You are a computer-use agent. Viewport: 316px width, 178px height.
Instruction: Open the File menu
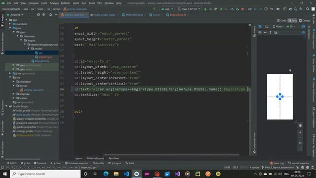tap(9, 3)
